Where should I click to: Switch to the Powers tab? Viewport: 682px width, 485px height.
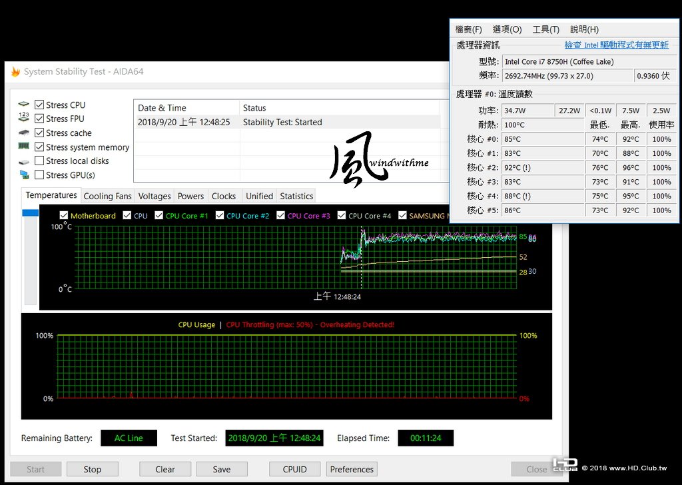tap(190, 196)
